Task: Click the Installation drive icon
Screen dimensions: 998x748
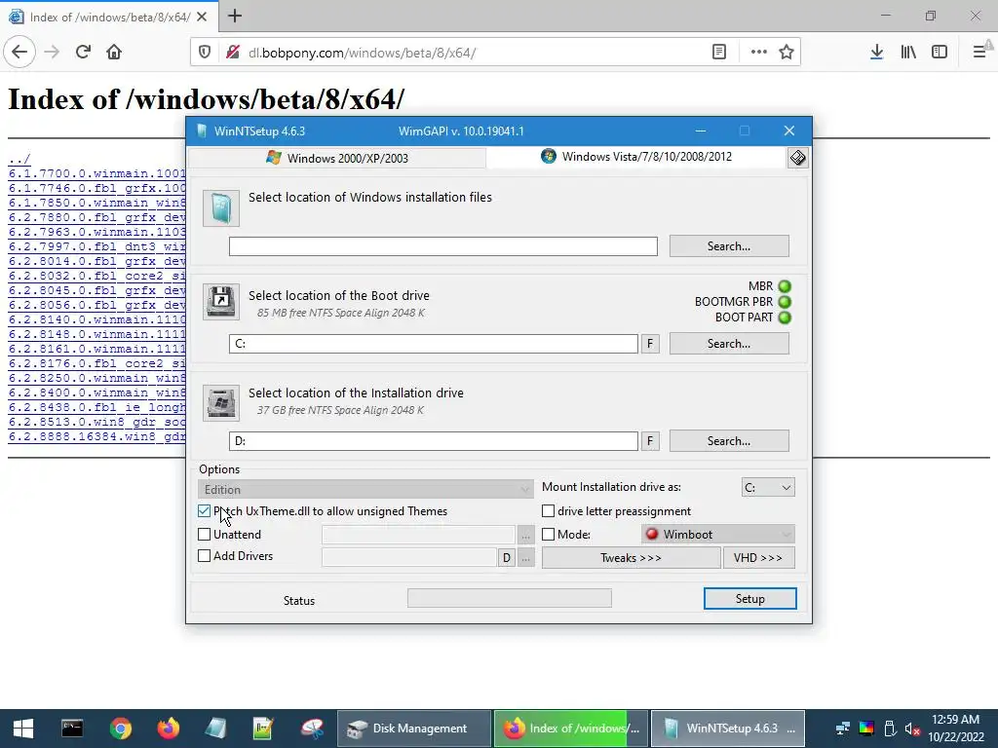Action: [221, 402]
